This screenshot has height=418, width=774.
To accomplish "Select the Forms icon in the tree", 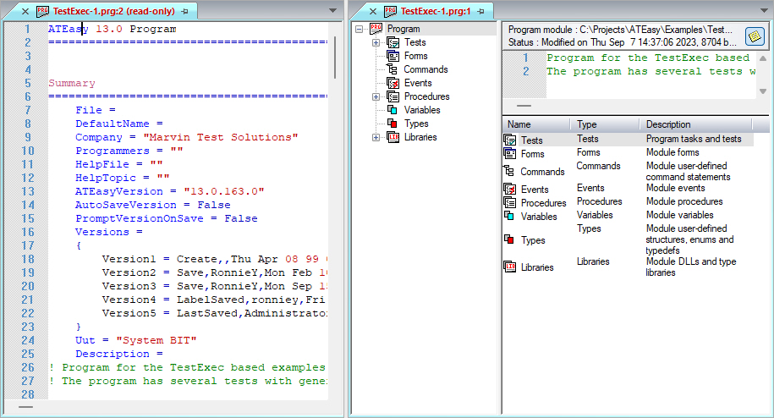I will point(393,56).
